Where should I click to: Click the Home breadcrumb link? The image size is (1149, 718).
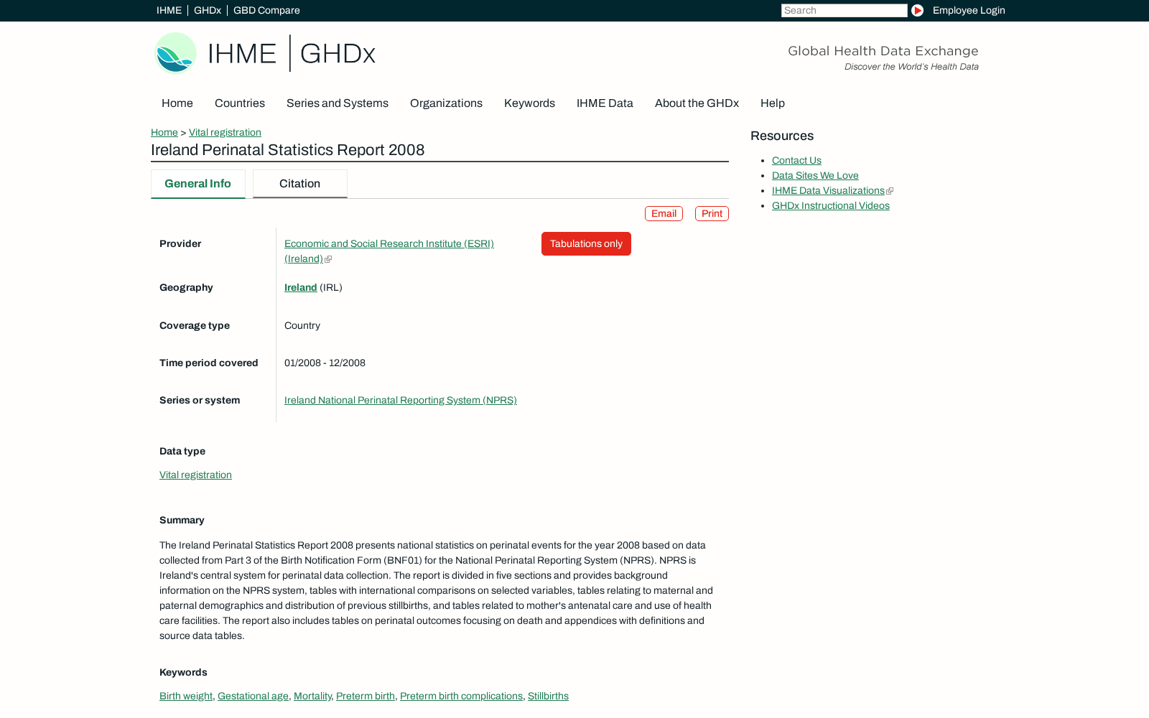tap(164, 132)
